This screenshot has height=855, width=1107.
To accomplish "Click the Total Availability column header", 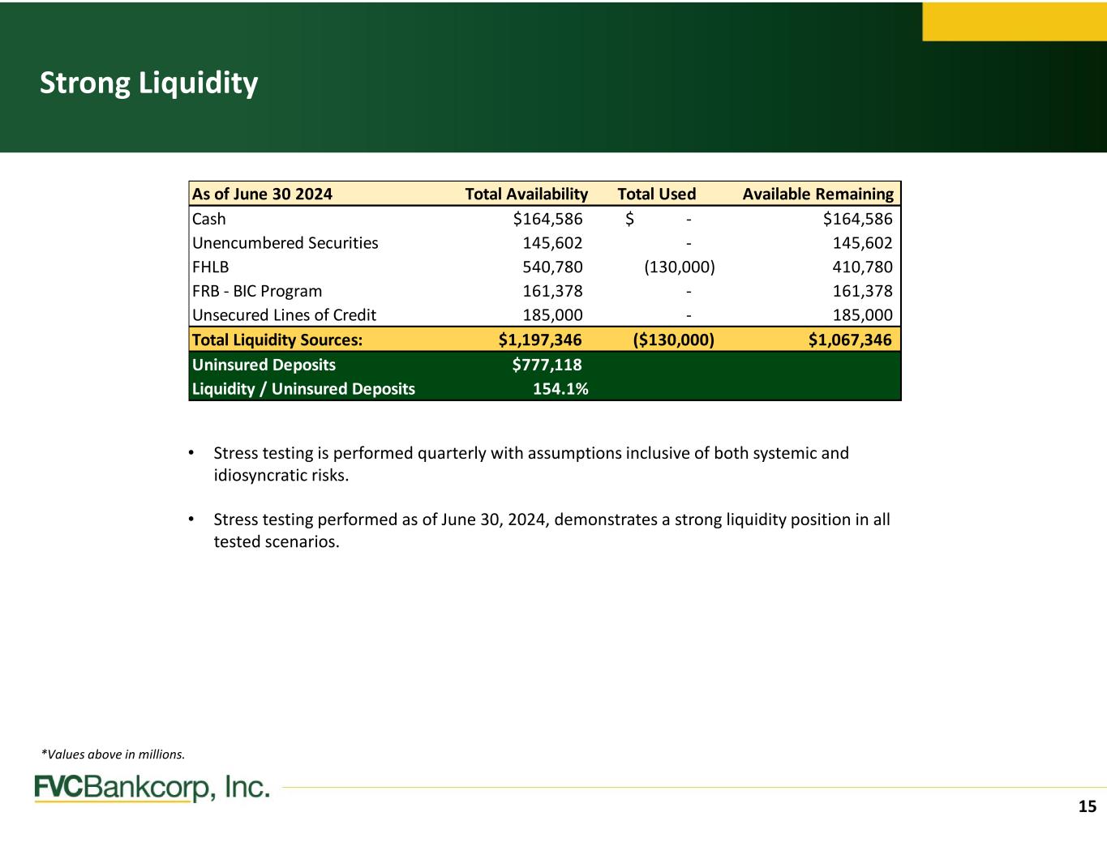I will [x=526, y=194].
